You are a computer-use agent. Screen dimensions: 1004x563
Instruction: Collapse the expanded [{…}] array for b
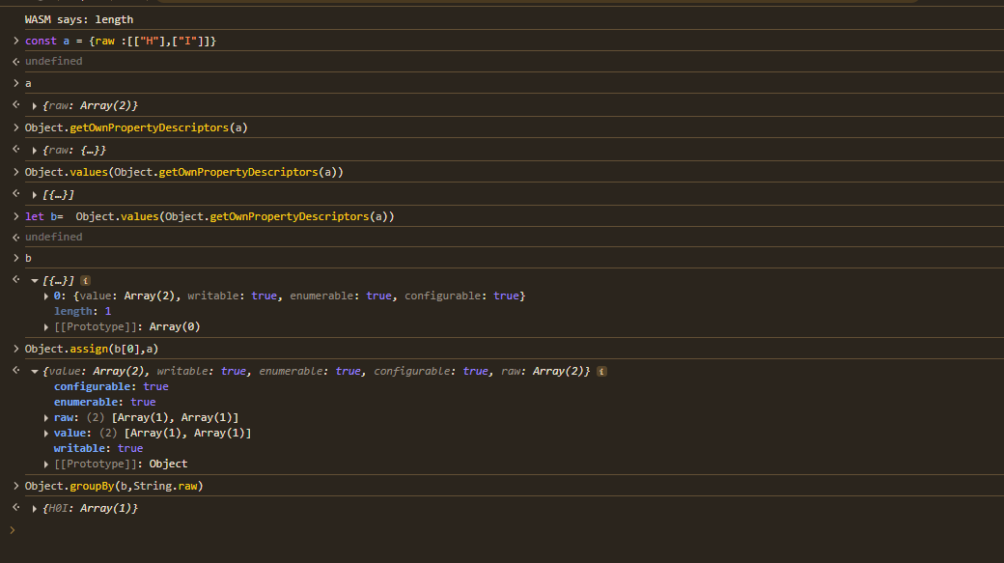pyautogui.click(x=35, y=280)
